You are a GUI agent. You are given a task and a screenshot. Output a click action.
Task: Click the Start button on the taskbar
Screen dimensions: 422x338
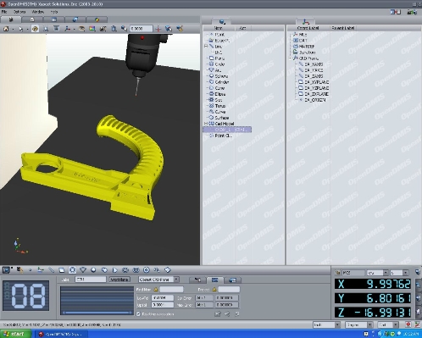pos(15,334)
